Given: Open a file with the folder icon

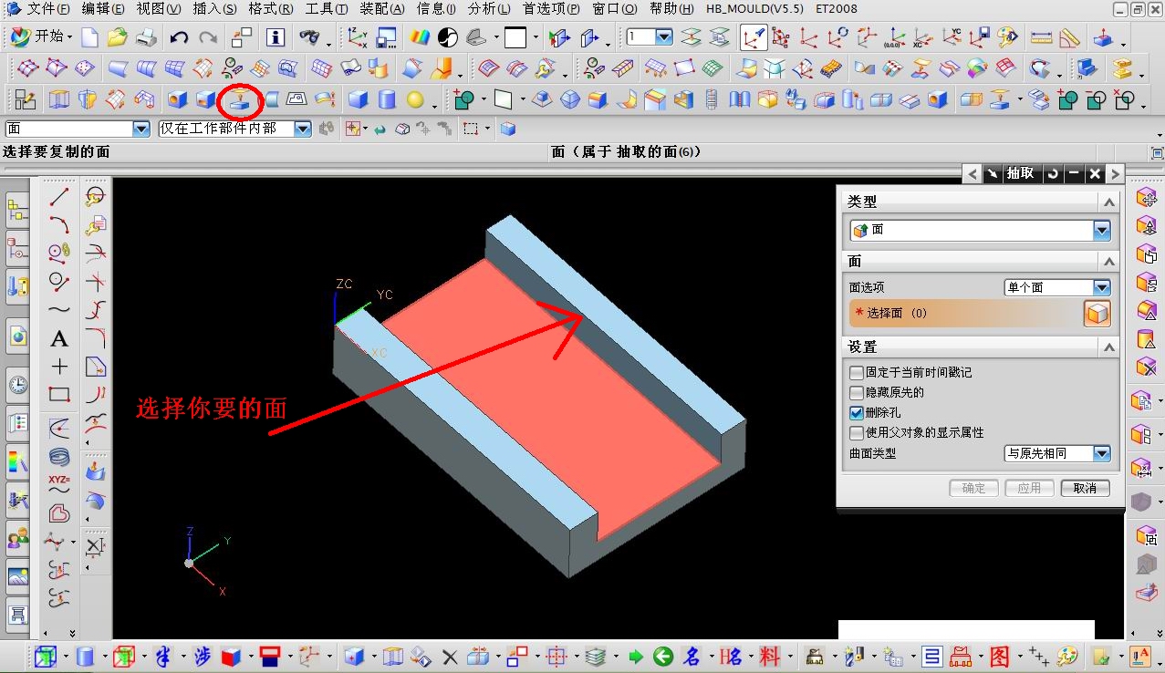Looking at the screenshot, I should (x=117, y=37).
